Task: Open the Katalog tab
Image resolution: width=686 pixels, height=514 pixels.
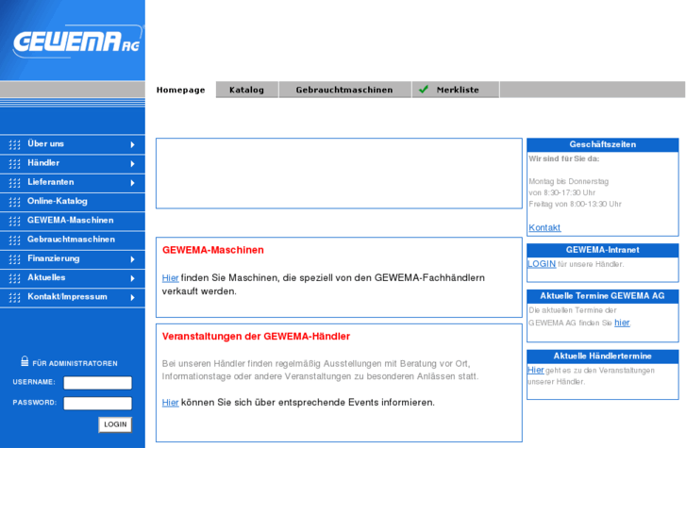Action: click(x=246, y=90)
